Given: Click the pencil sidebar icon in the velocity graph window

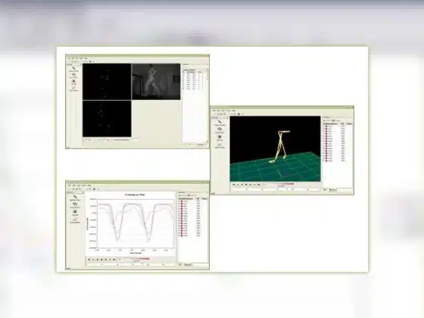Looking at the screenshot, I should coord(75,220).
